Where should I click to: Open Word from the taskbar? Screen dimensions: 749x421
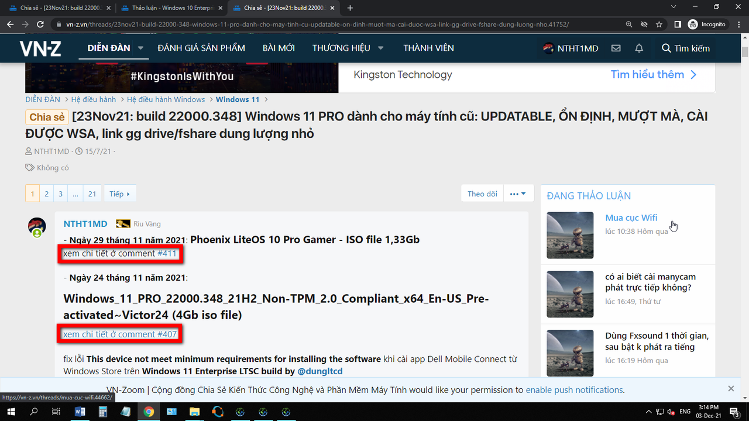point(80,412)
